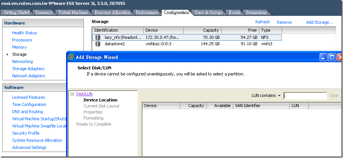Open Network Adapters
The image size is (343, 158).
pos(29,76)
